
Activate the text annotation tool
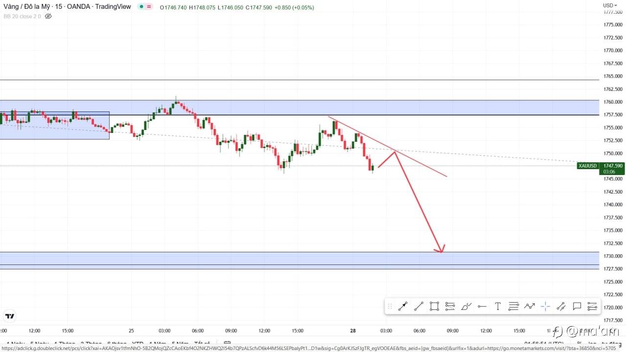pos(497,307)
